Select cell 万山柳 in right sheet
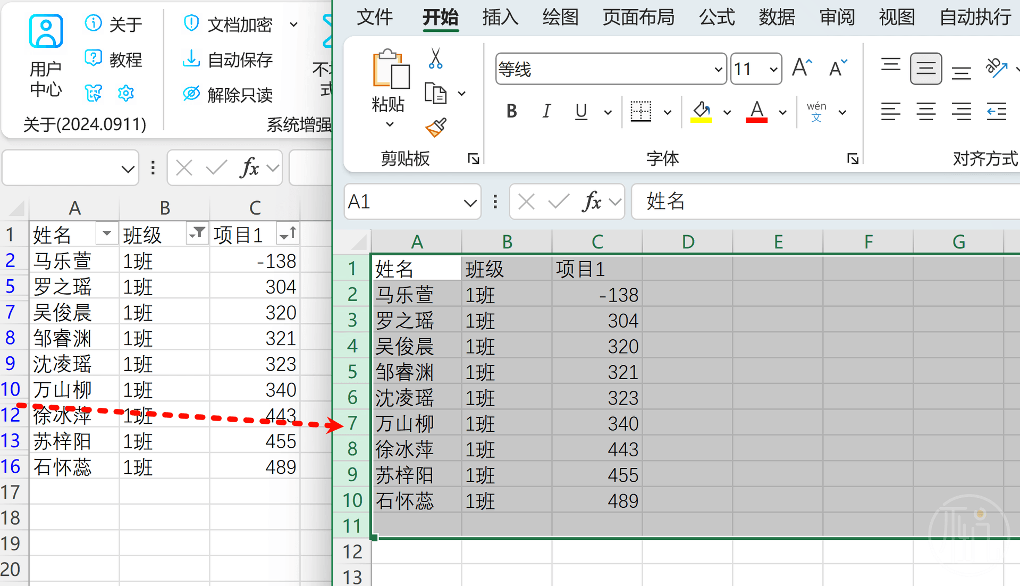Viewport: 1020px width, 586px height. pos(416,424)
